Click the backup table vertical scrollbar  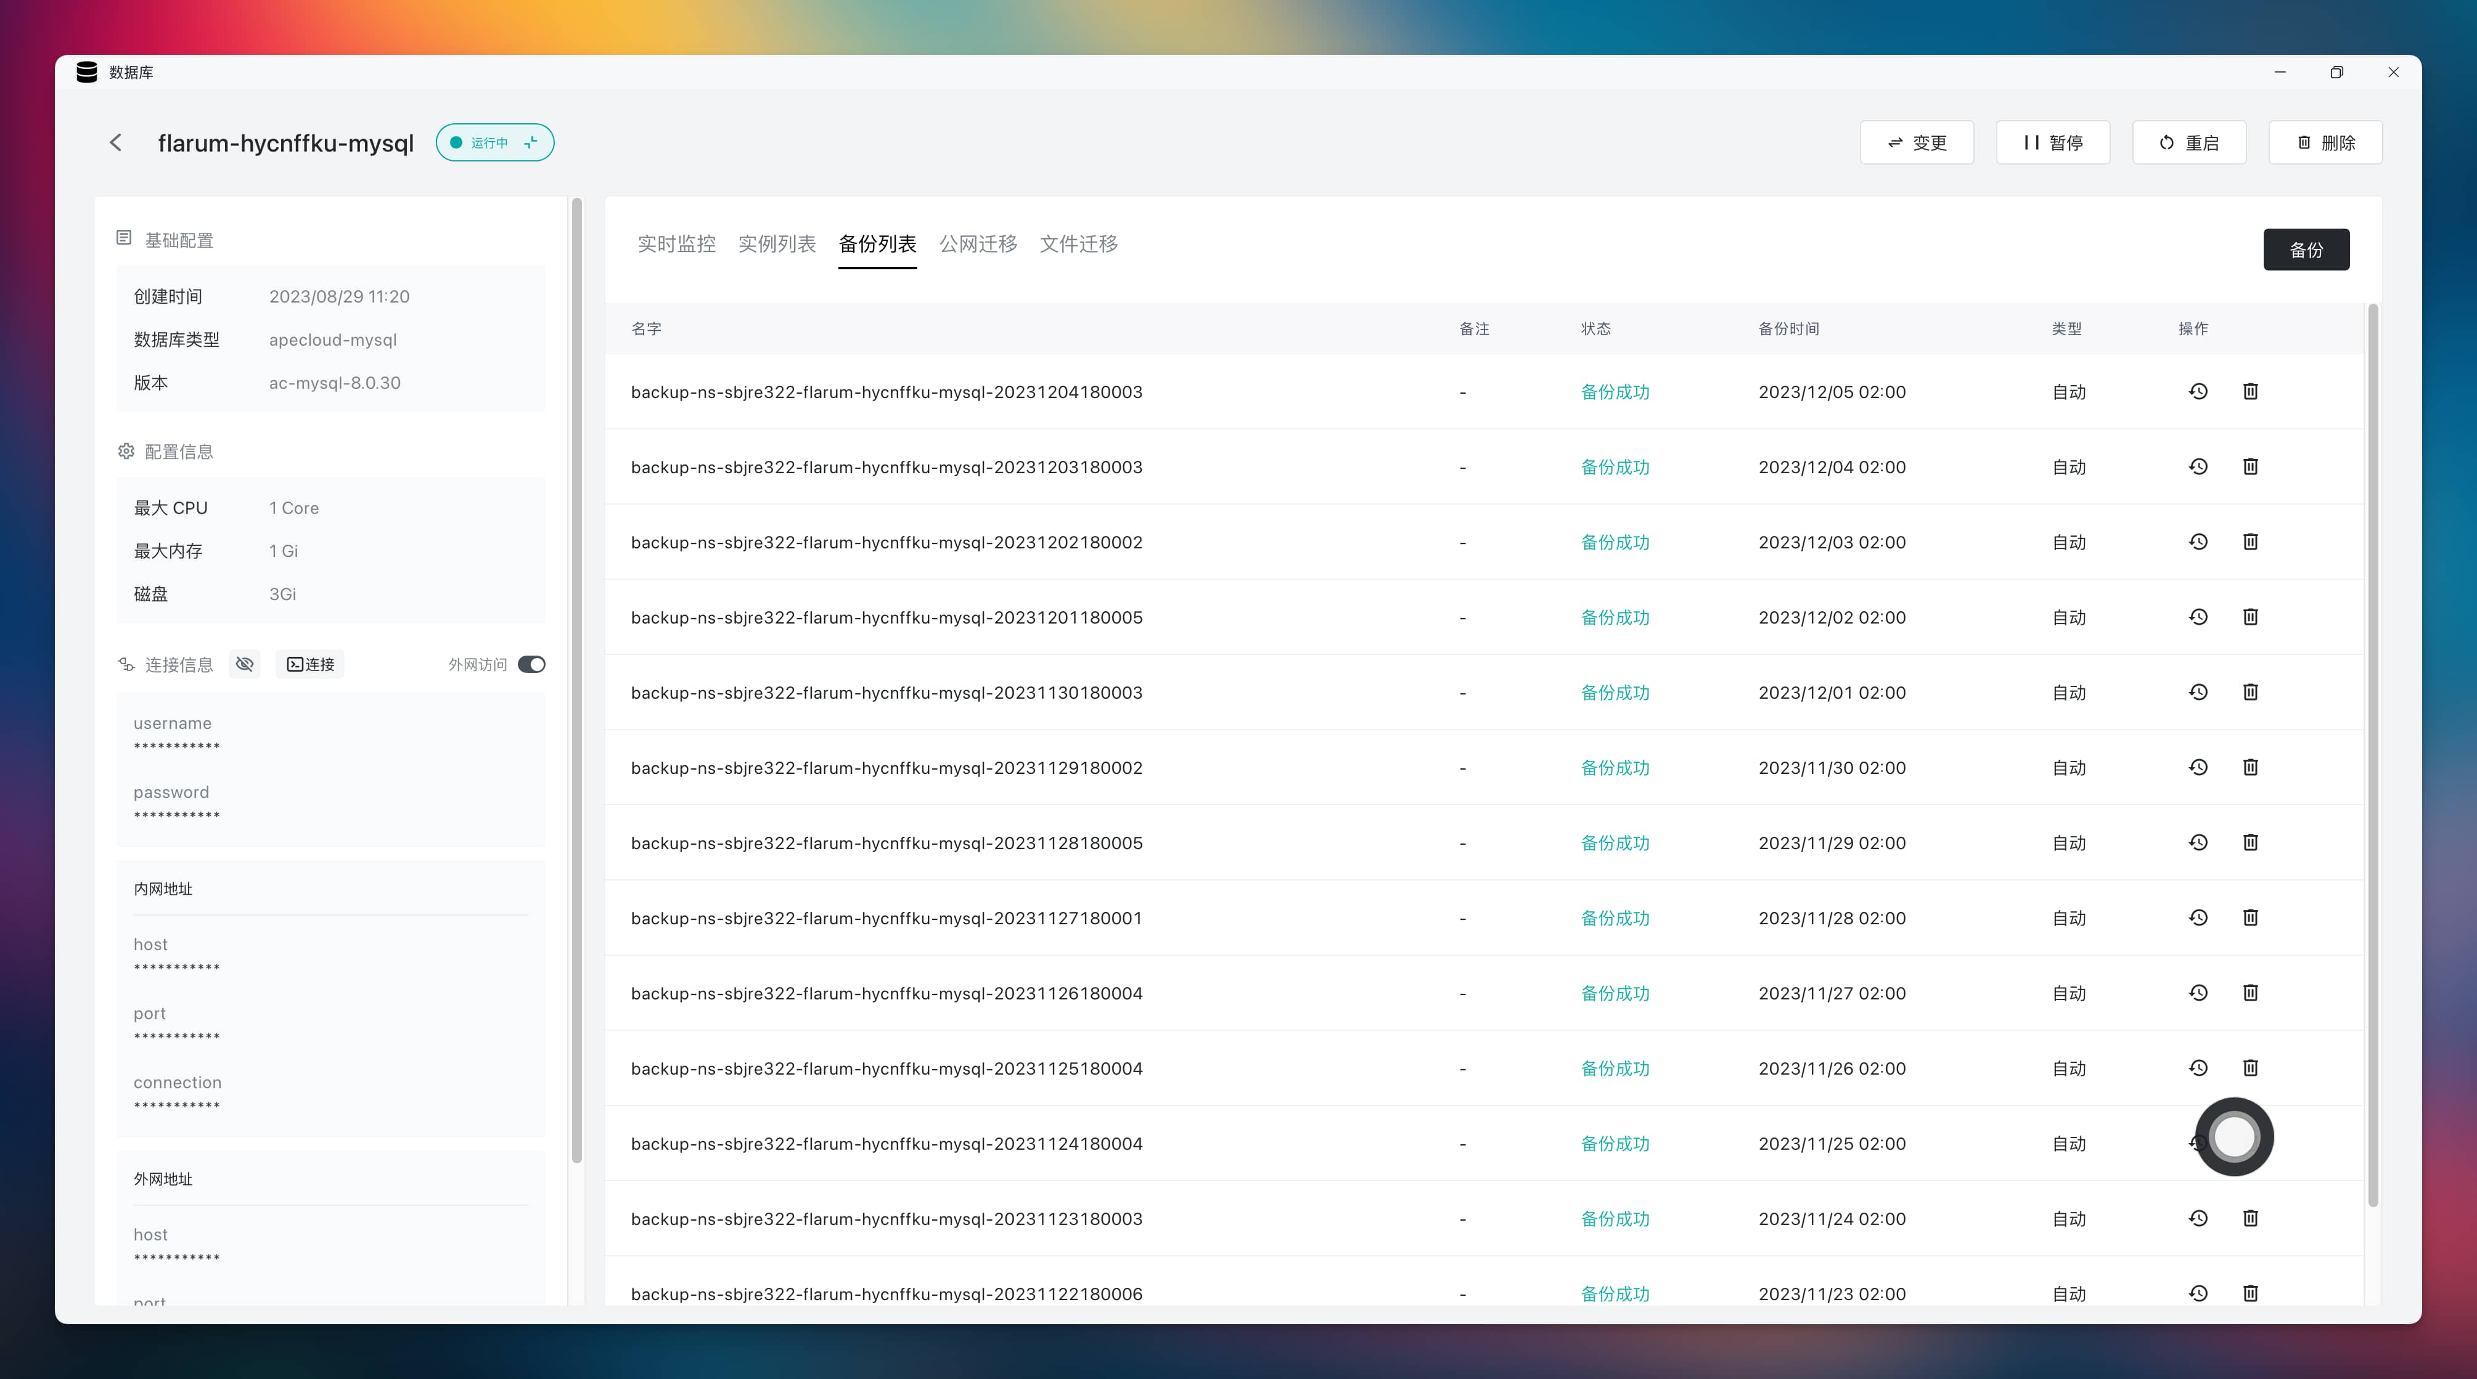[x=2372, y=754]
